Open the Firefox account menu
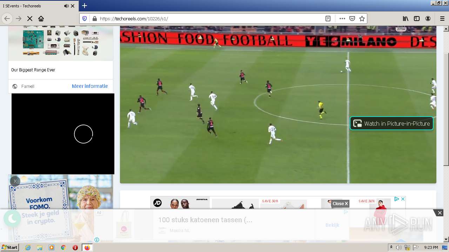The height and width of the screenshot is (252, 449). click(x=428, y=19)
